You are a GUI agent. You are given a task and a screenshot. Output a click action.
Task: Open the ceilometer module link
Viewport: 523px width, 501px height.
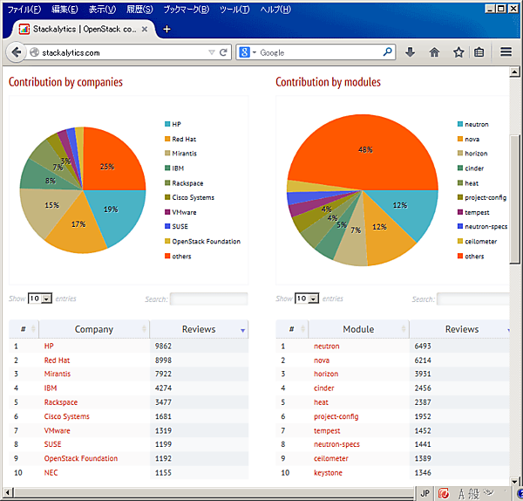[331, 458]
